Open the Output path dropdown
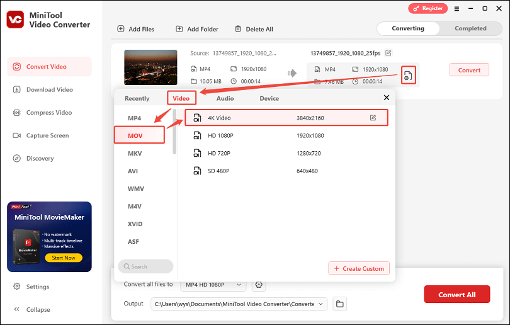The width and height of the screenshot is (510, 325). (x=239, y=304)
